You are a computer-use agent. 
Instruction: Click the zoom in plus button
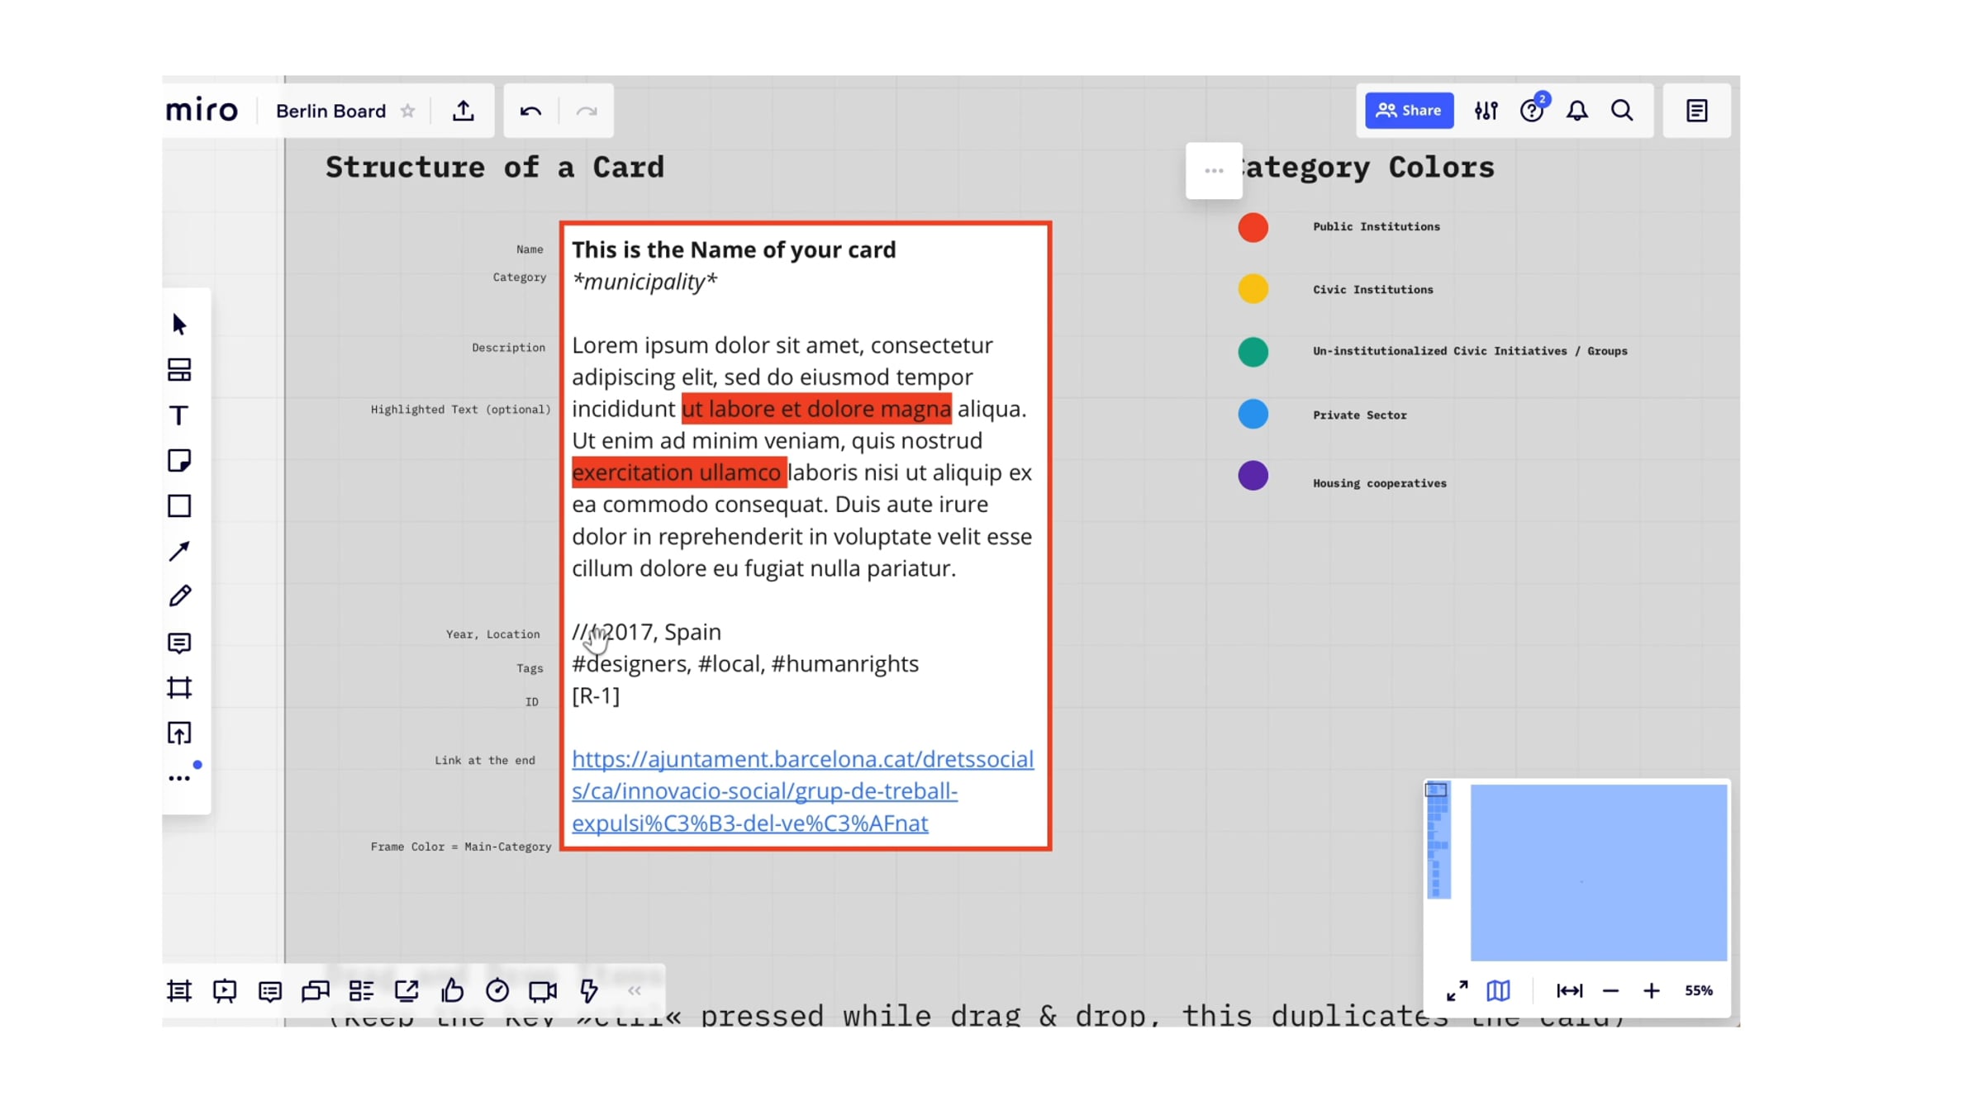[1651, 990]
